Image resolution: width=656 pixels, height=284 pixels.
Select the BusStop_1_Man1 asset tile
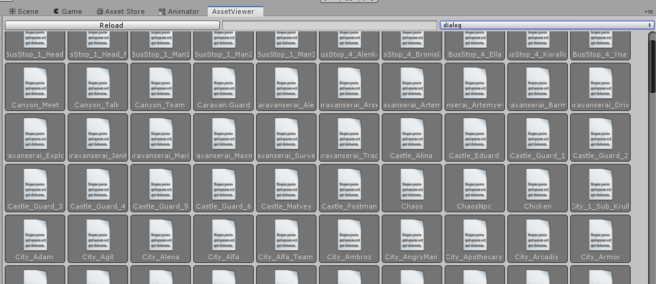[161, 45]
